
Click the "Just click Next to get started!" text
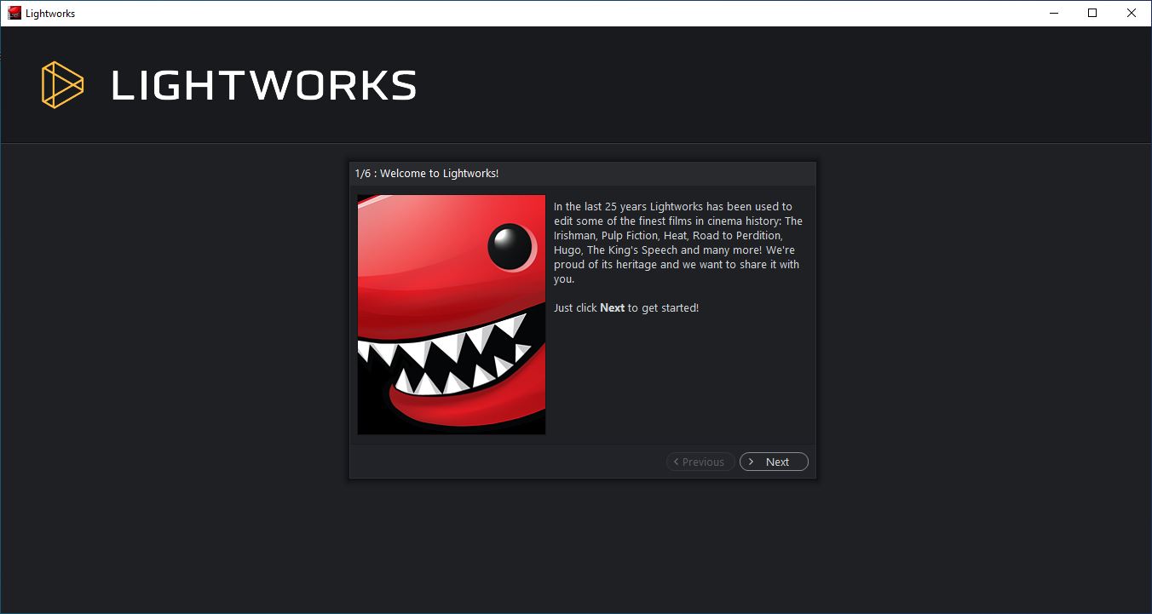click(626, 307)
